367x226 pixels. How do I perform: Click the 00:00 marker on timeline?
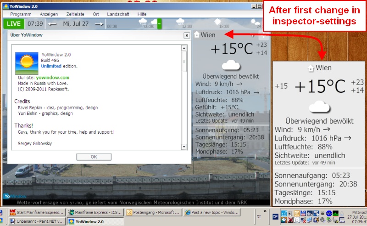tap(112, 27)
